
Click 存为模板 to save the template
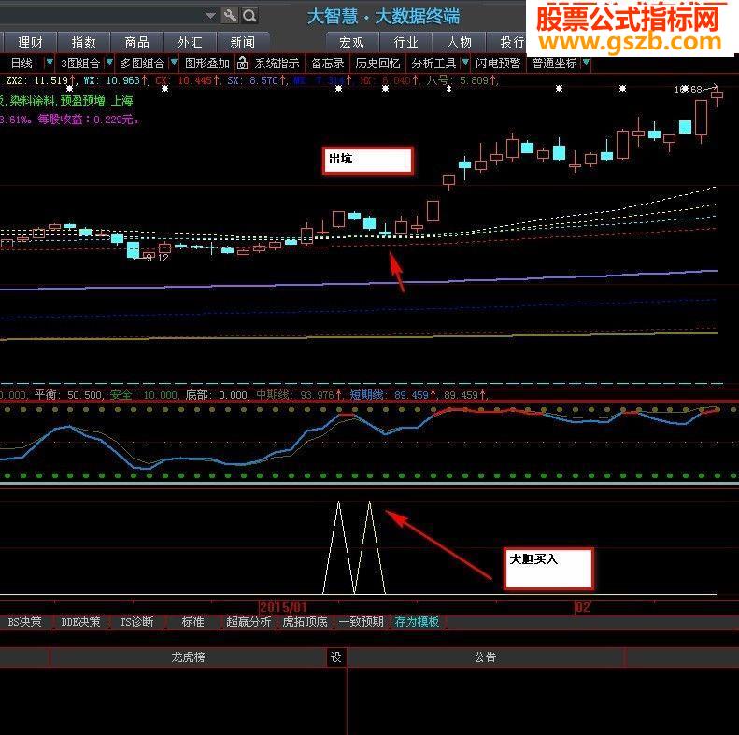pos(417,622)
